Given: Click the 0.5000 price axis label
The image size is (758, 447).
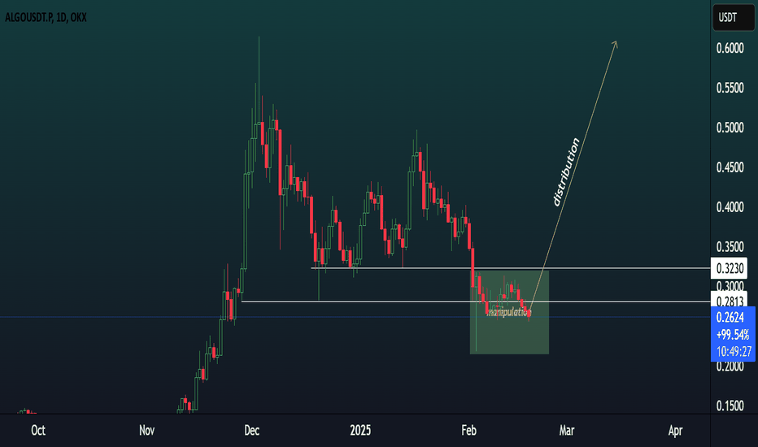Looking at the screenshot, I should (x=730, y=128).
